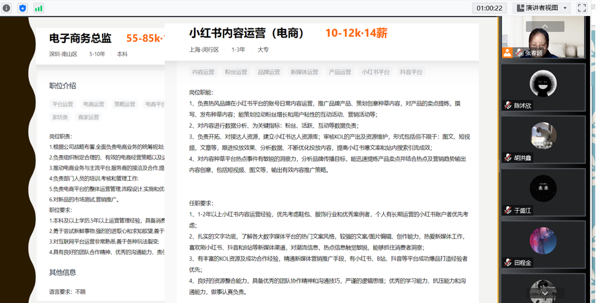The width and height of the screenshot is (598, 303).
Task: Click the education text 本科
Action: (122, 54)
